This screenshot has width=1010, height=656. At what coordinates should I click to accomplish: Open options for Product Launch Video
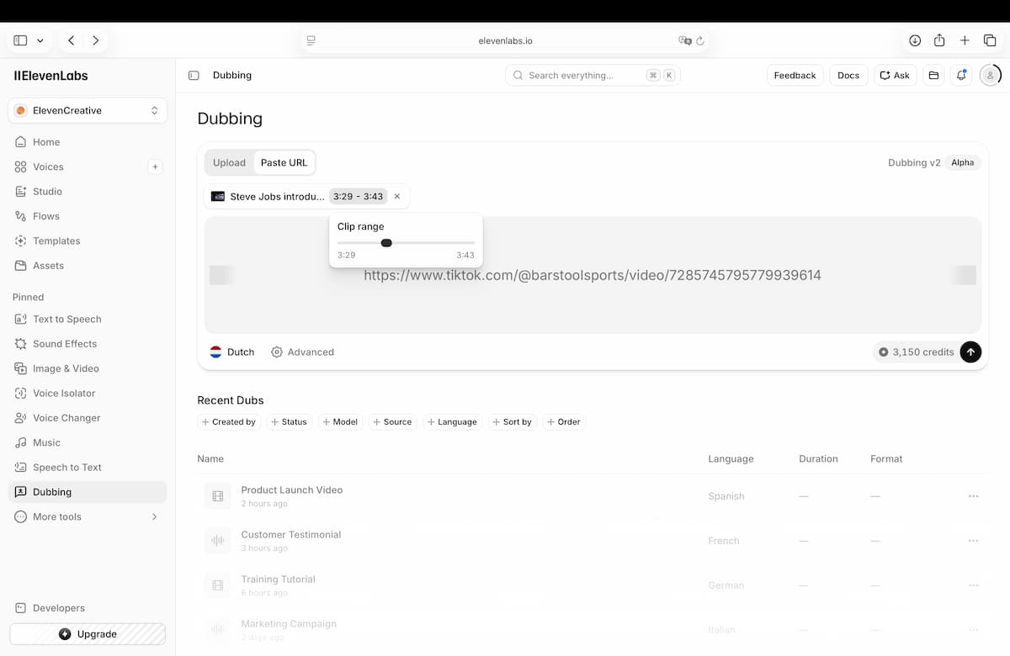(x=974, y=496)
